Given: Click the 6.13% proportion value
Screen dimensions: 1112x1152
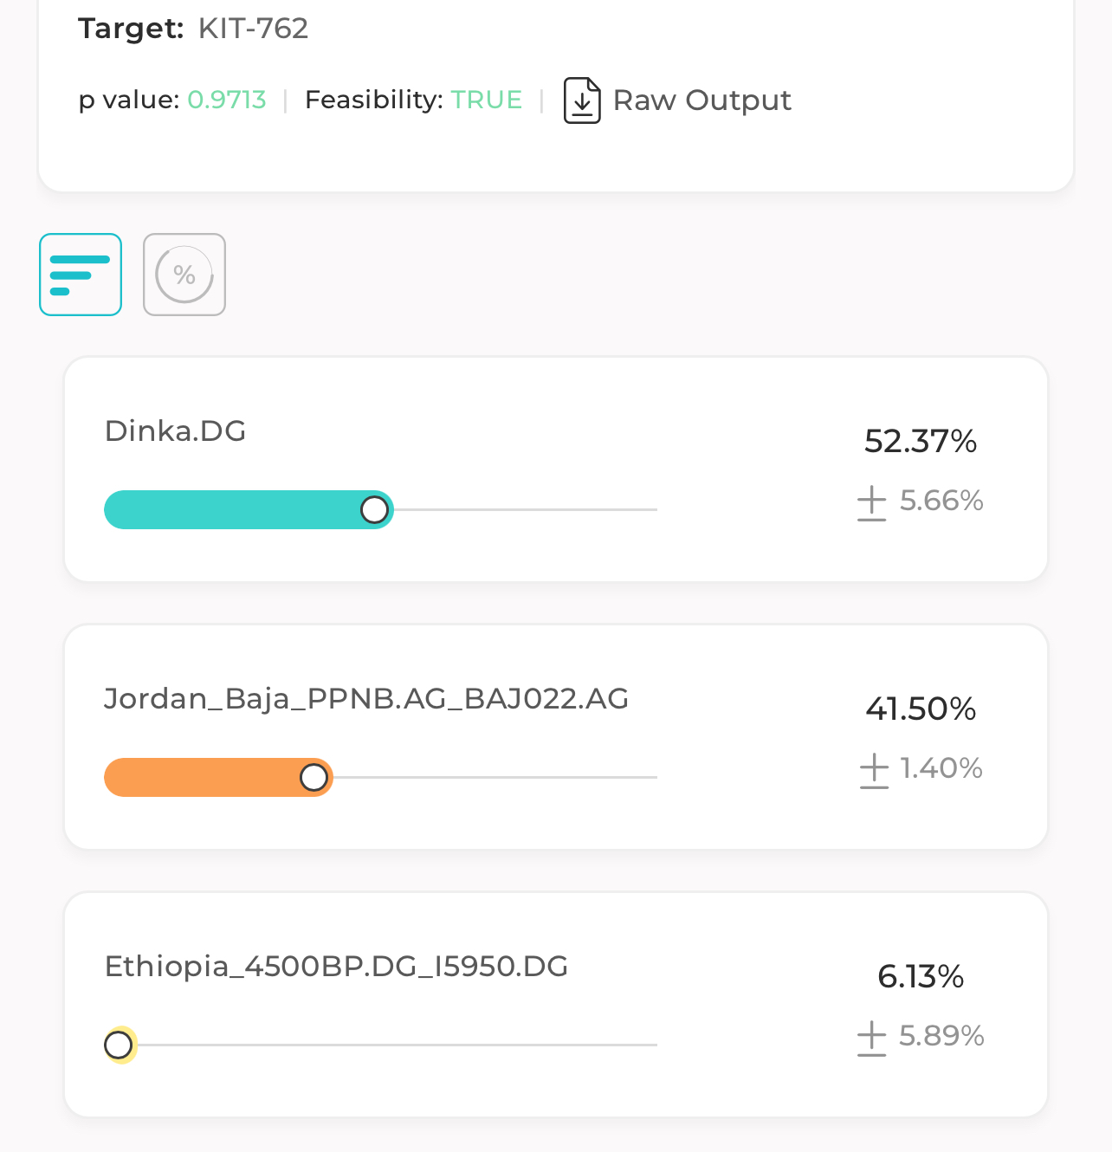Looking at the screenshot, I should (x=921, y=976).
